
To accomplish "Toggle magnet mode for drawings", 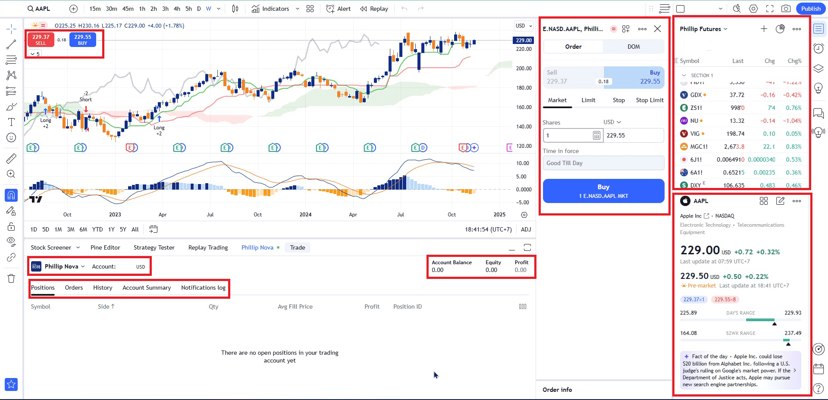I will pos(11,195).
